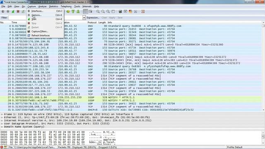Image resolution: width=265 pixels, height=149 pixels.
Task: Select packet 17 DNS query yfyzshqdcfufep row
Action: click(131, 66)
